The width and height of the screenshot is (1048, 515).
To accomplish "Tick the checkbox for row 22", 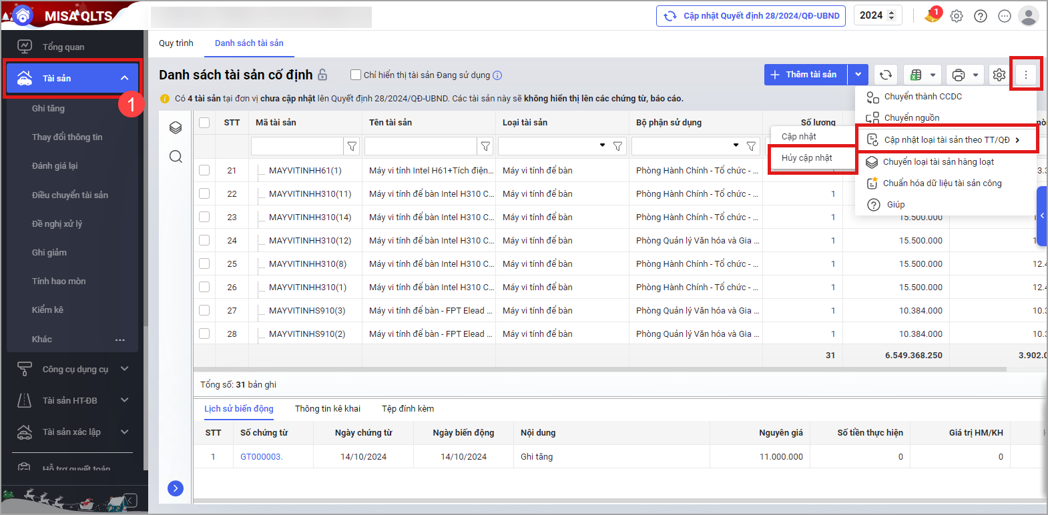I will (x=204, y=193).
